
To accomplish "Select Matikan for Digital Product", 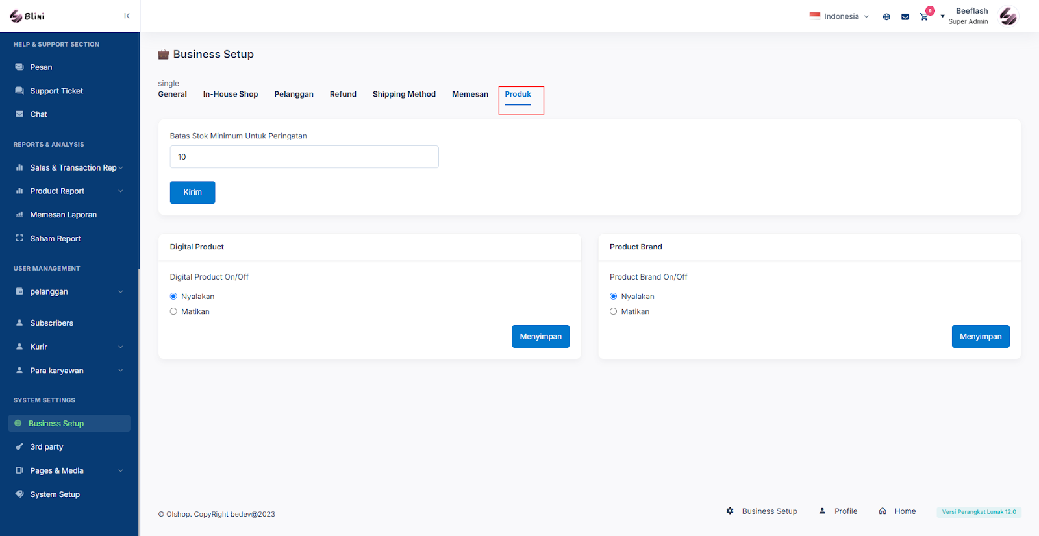I will 173,311.
